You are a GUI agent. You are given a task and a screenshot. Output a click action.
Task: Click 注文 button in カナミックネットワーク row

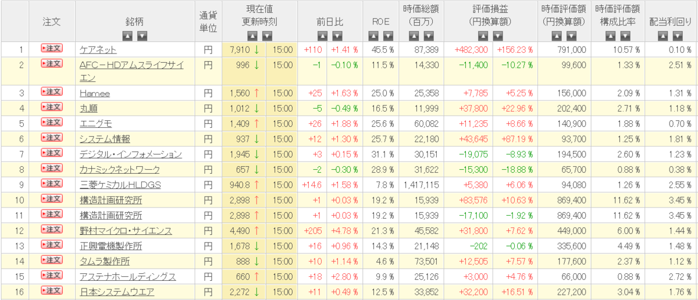pos(52,169)
